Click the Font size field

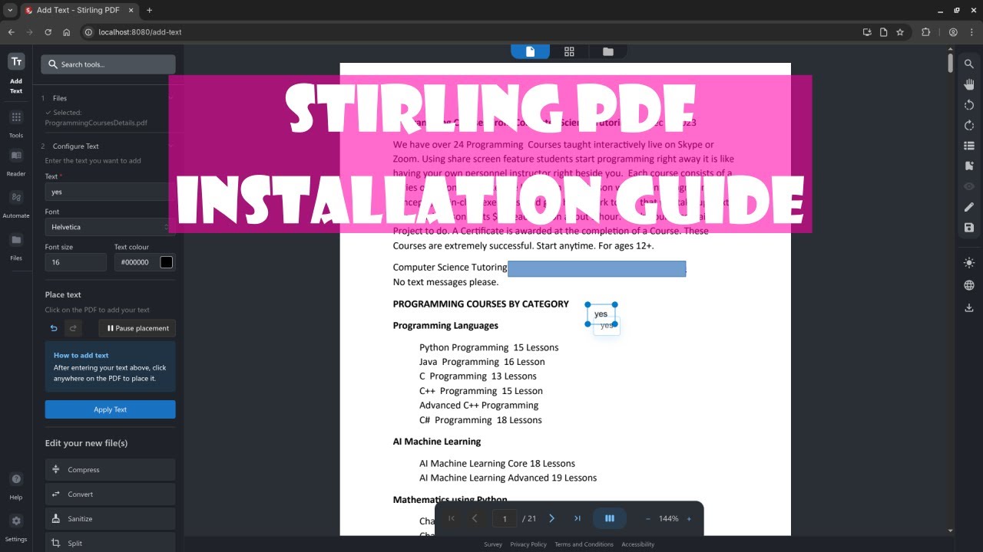point(75,262)
